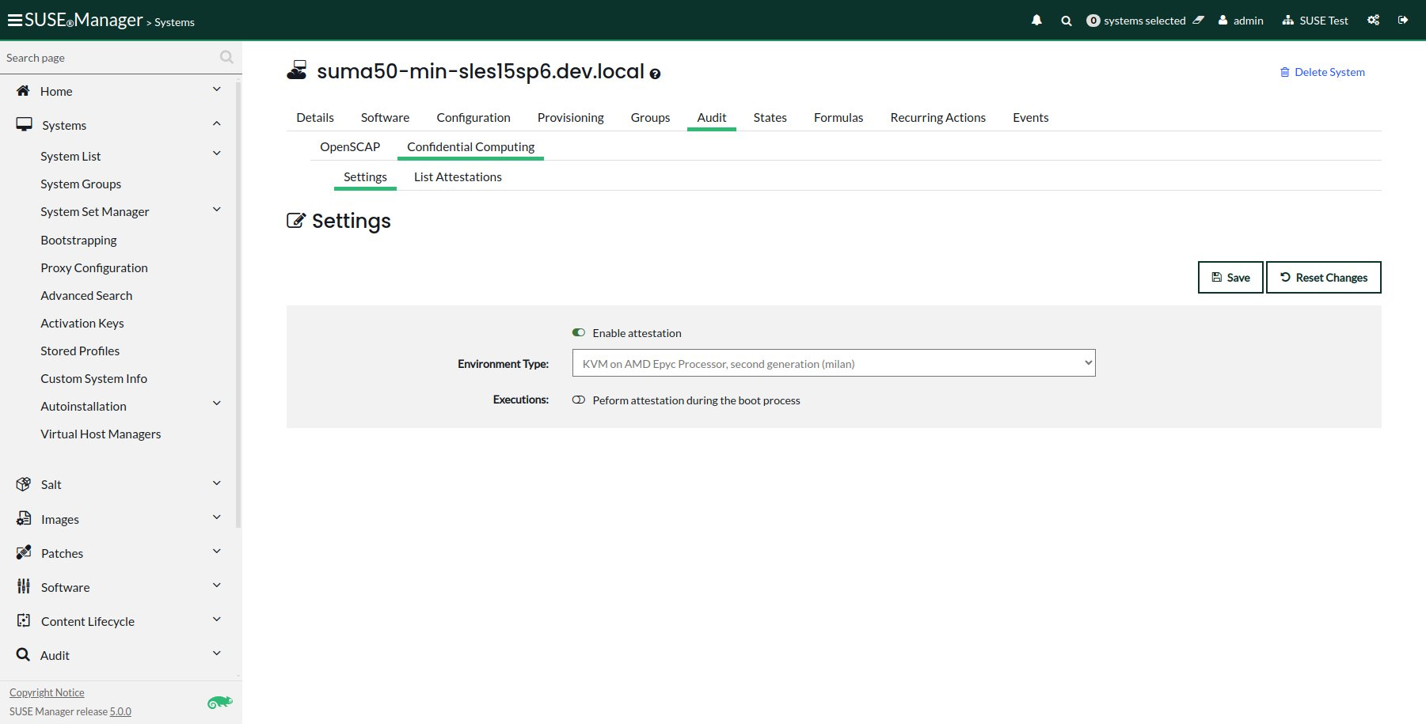The image size is (1426, 724).
Task: Click the sign out icon
Action: (x=1403, y=21)
